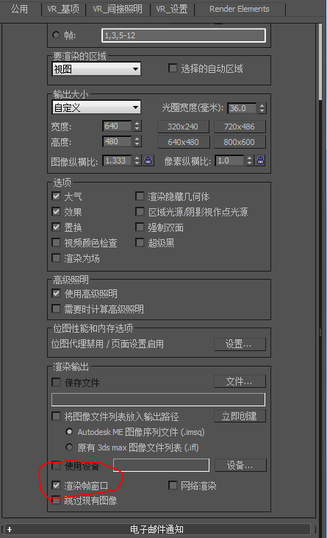327x538 pixels.
Task: Enable 网络渲染 checkbox
Action: pyautogui.click(x=173, y=485)
